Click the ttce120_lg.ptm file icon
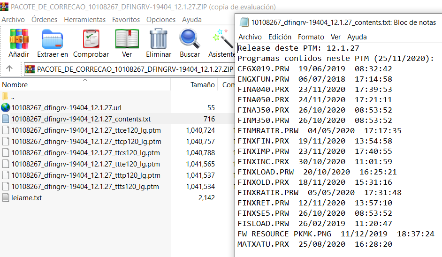 pos(5,130)
